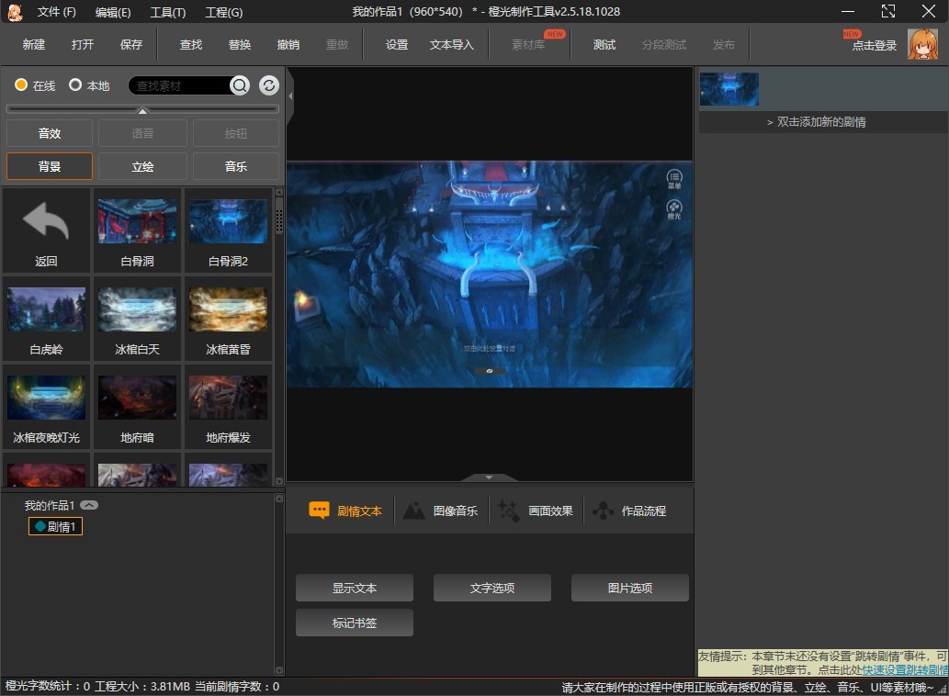Open the 设置 settings icon in the toolbar
The height and width of the screenshot is (696, 949).
(x=397, y=44)
